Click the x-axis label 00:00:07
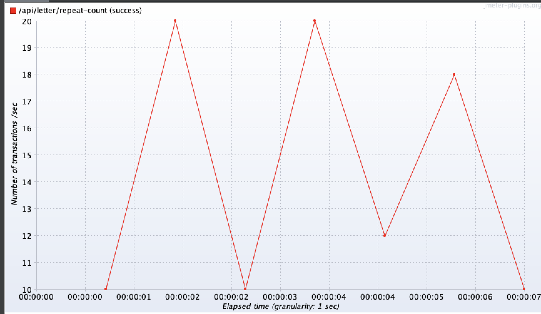This screenshot has height=314, width=541. click(x=524, y=296)
